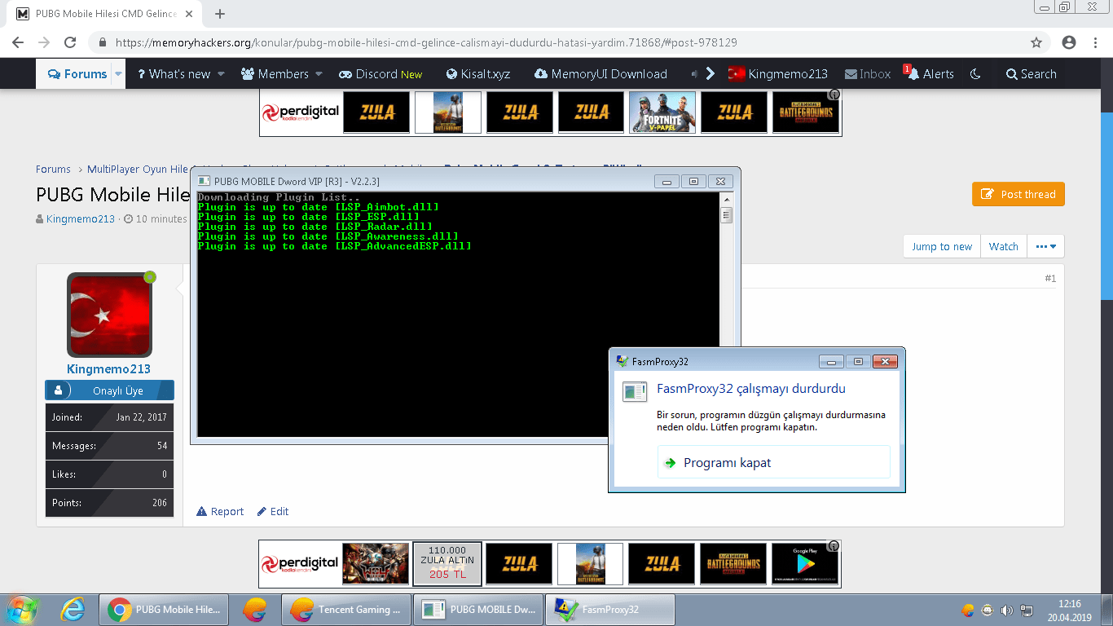Image resolution: width=1113 pixels, height=626 pixels.
Task: Click top banner ad info icon
Action: click(x=834, y=95)
